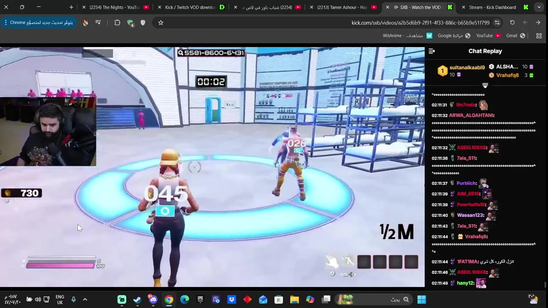Open Microsoft Edge from the taskbar
Image resolution: width=548 pixels, height=308 pixels.
click(x=185, y=299)
